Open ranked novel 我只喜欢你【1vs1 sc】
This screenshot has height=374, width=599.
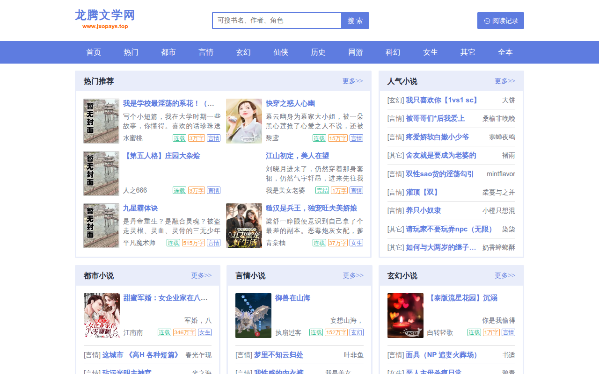point(442,100)
